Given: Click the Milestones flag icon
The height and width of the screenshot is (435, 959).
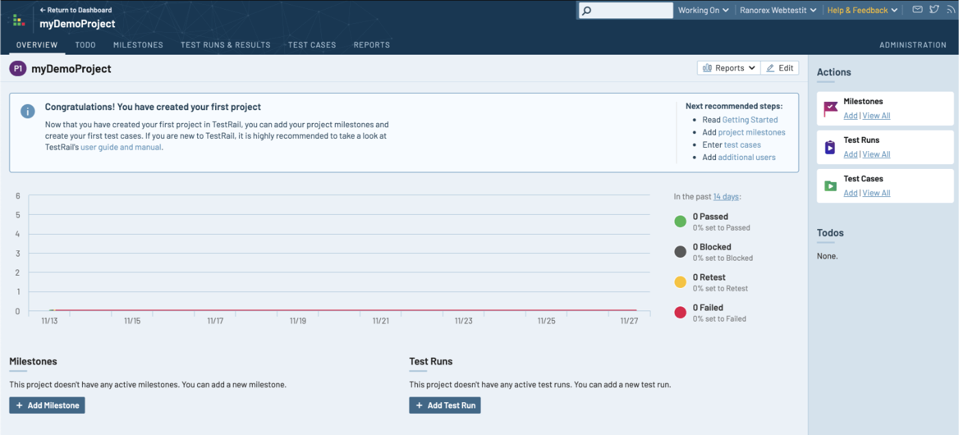Looking at the screenshot, I should (x=830, y=109).
